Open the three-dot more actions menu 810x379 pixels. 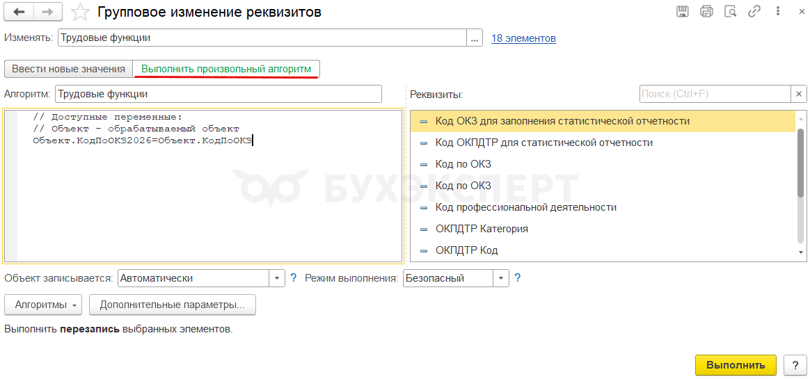(777, 11)
